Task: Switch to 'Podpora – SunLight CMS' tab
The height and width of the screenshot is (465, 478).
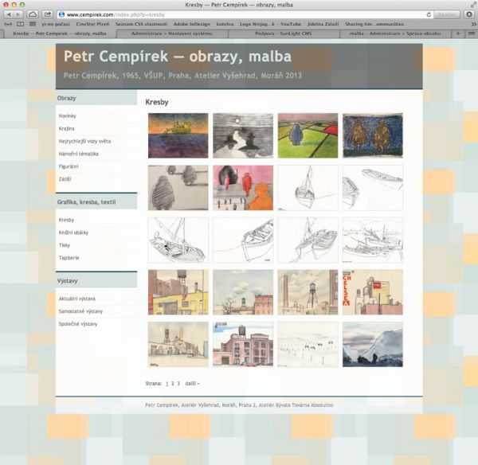Action: click(x=284, y=33)
